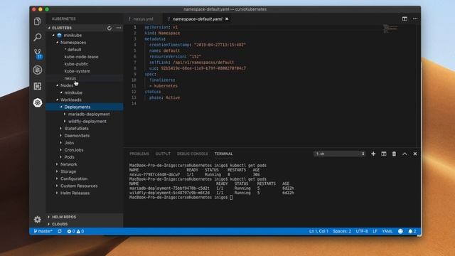Viewport: 455px width, 256px height.
Task: Expand the DaemonSets node
Action: click(61, 136)
